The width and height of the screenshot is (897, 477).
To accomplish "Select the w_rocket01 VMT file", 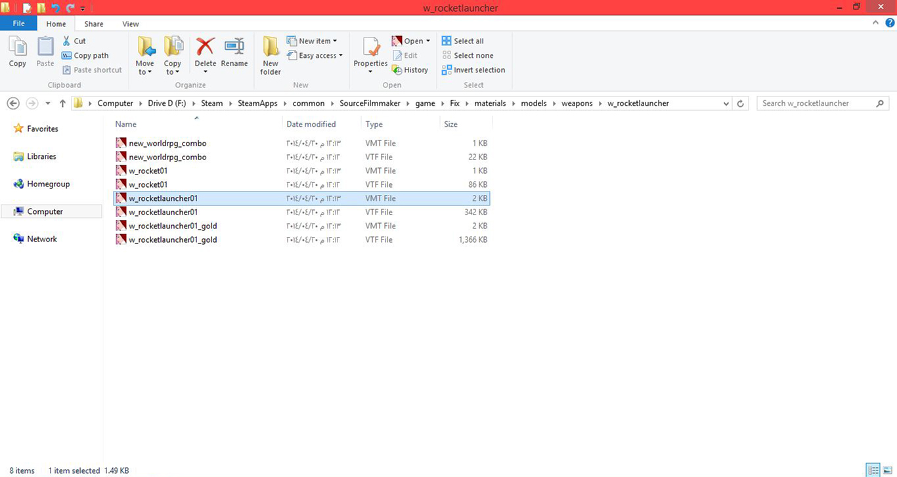I will click(301, 171).
